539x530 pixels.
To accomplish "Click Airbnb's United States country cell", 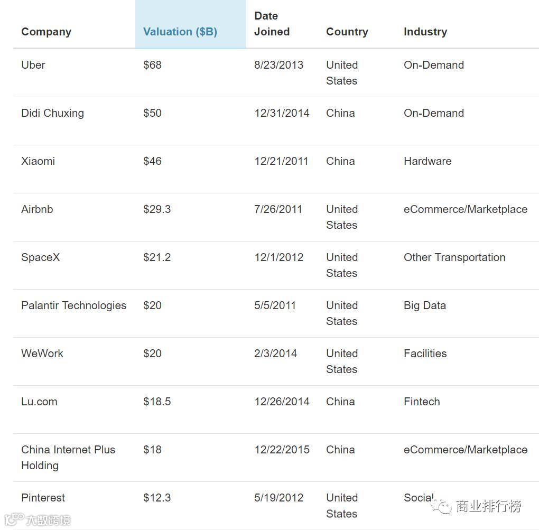I will pos(342,217).
